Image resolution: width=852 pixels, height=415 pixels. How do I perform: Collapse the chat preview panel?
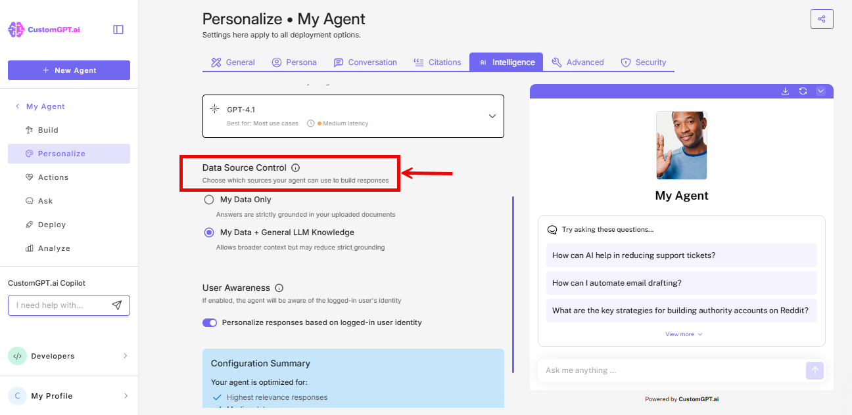pos(820,91)
